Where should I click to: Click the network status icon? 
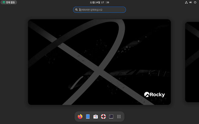tap(186, 2)
